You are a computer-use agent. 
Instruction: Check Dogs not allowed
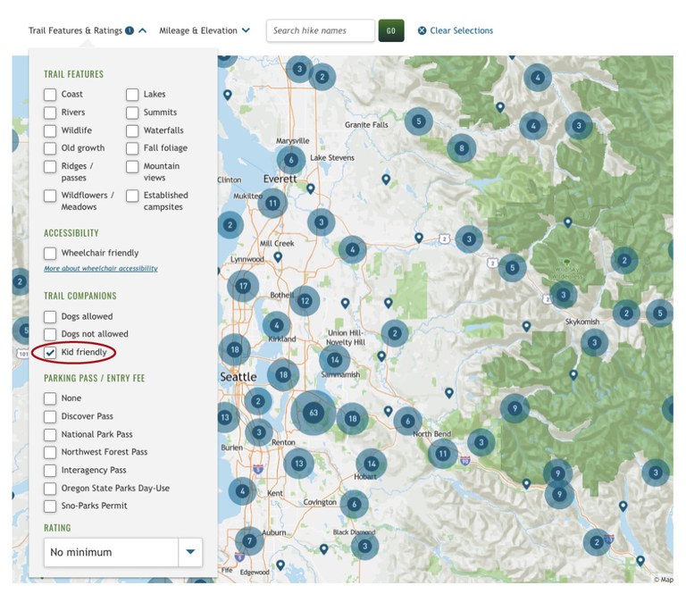[50, 335]
